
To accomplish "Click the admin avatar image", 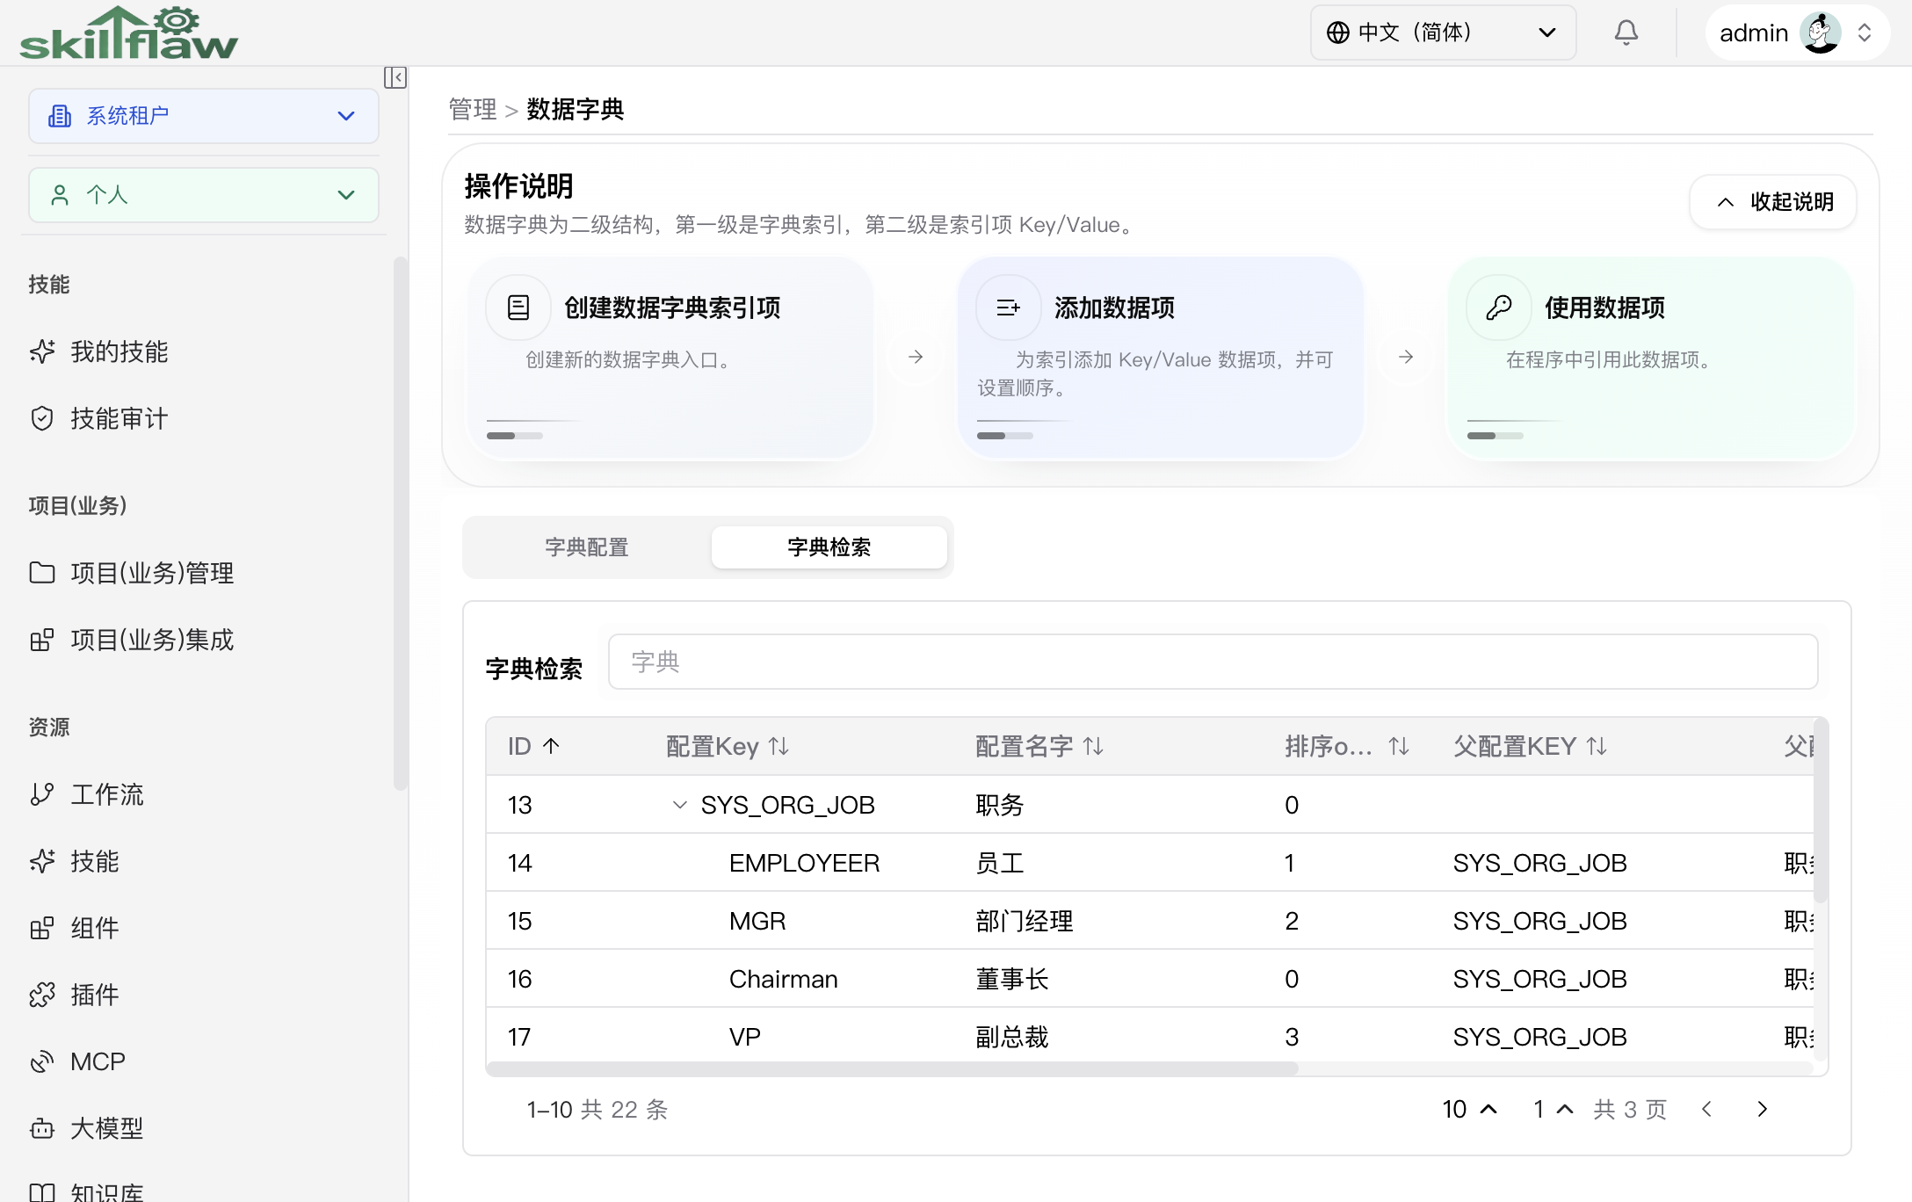I will point(1820,33).
